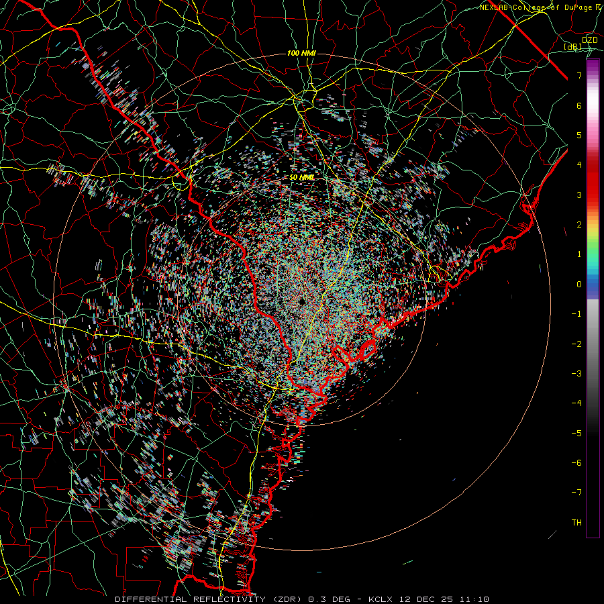The image size is (604, 604).
Task: Click the 12 DEC 25 date text
Action: coord(425,599)
